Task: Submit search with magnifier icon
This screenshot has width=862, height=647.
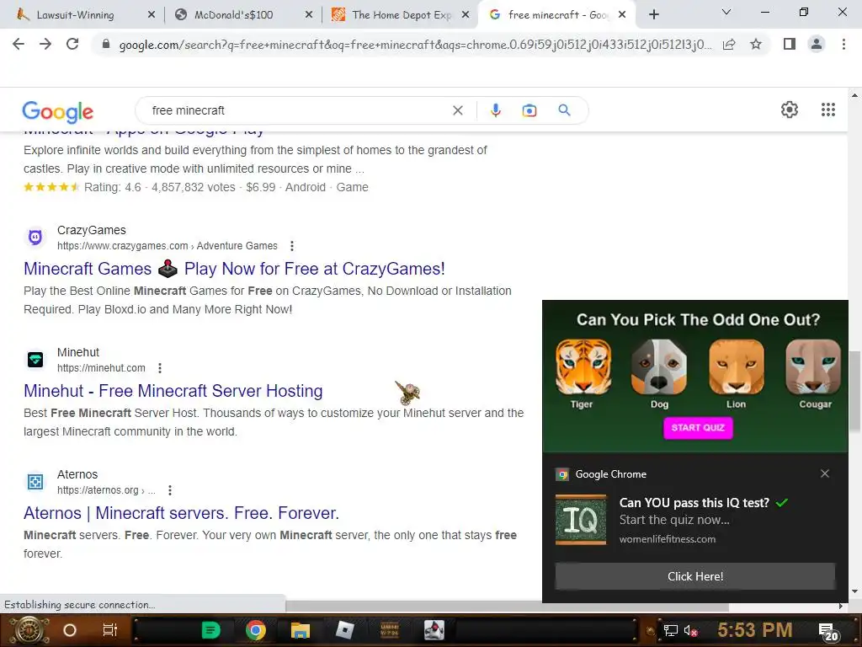Action: click(x=564, y=110)
